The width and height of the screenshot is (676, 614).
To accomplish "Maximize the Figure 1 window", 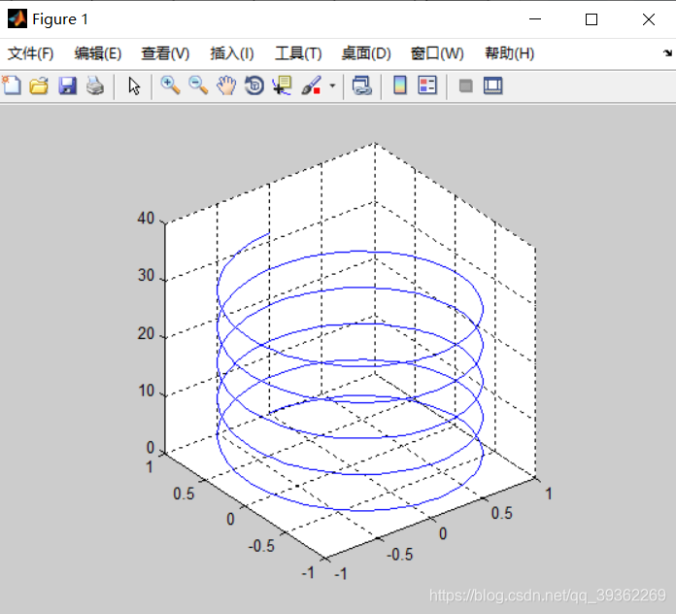I will (x=591, y=19).
